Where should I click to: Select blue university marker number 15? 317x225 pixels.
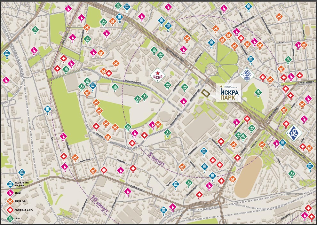pyautogui.click(x=249, y=6)
